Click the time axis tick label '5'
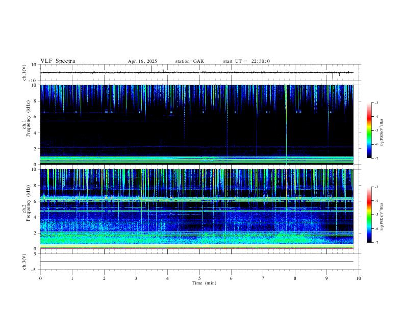 click(199, 278)
